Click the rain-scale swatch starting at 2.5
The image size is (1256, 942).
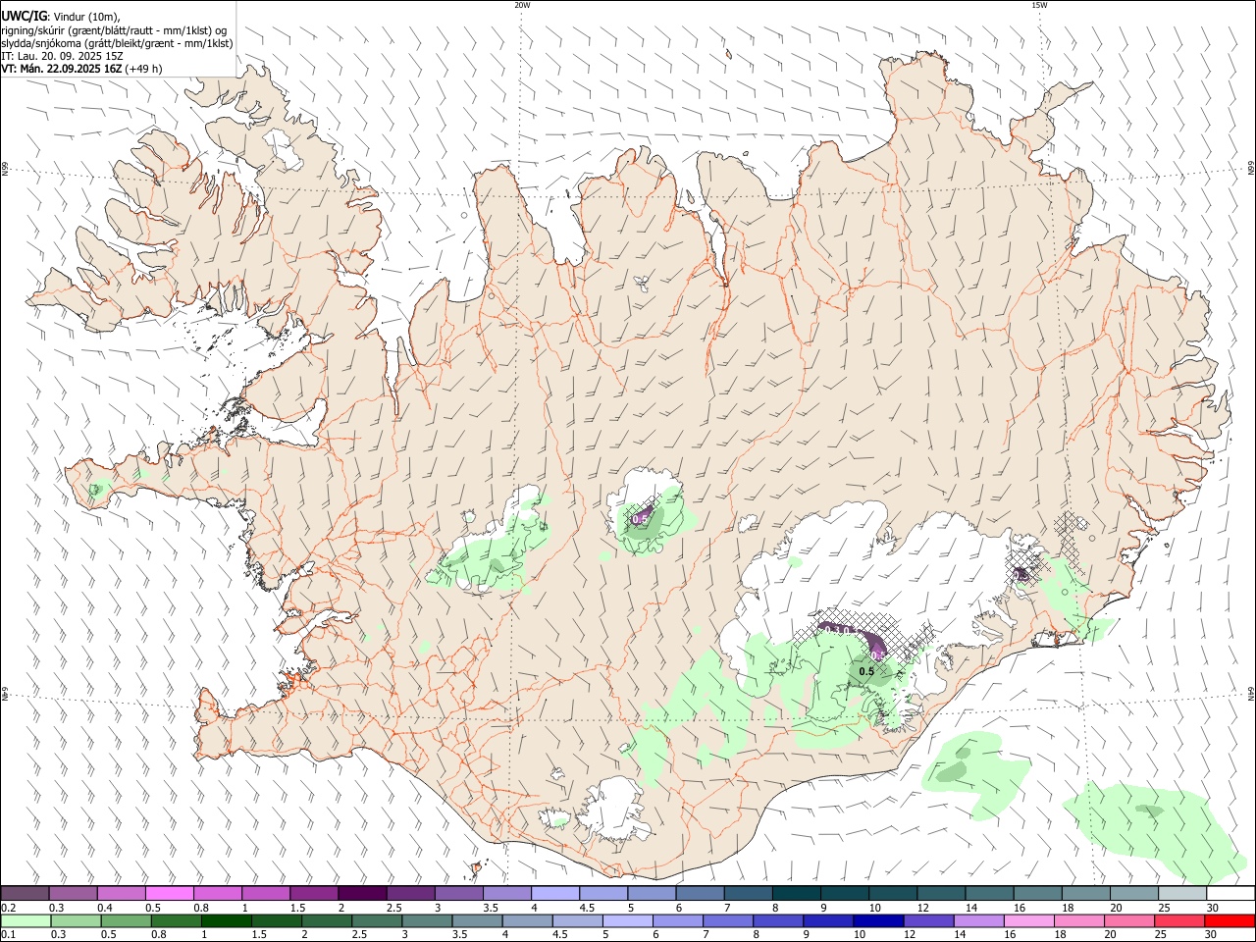coord(377,921)
